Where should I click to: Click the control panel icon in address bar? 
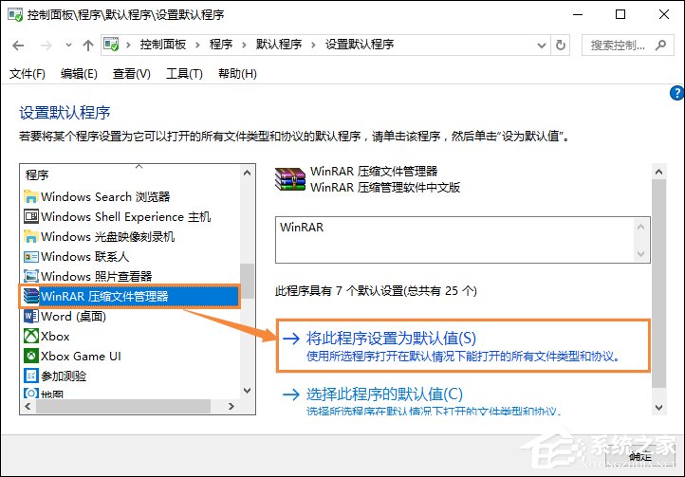coord(111,45)
